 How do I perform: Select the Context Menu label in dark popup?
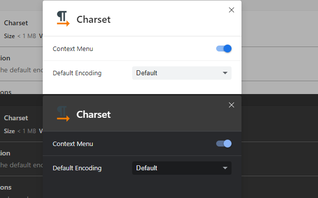73,144
